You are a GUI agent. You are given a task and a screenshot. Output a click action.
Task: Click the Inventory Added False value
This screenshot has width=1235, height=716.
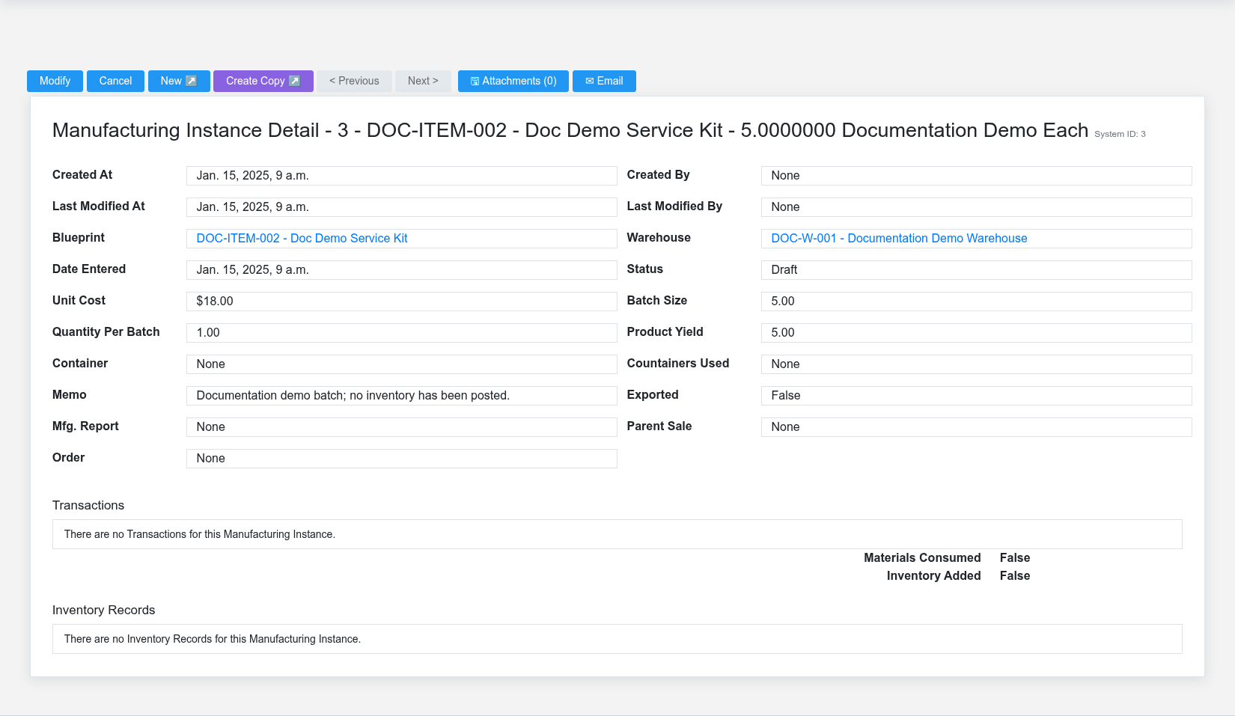click(x=1015, y=576)
